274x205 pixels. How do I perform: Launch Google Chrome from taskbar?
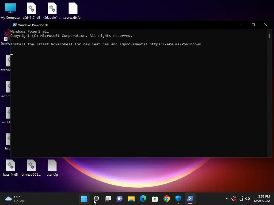(166, 199)
